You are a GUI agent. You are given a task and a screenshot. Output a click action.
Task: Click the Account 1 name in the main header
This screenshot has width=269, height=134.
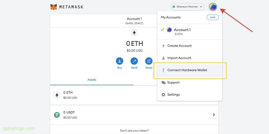coord(134,19)
